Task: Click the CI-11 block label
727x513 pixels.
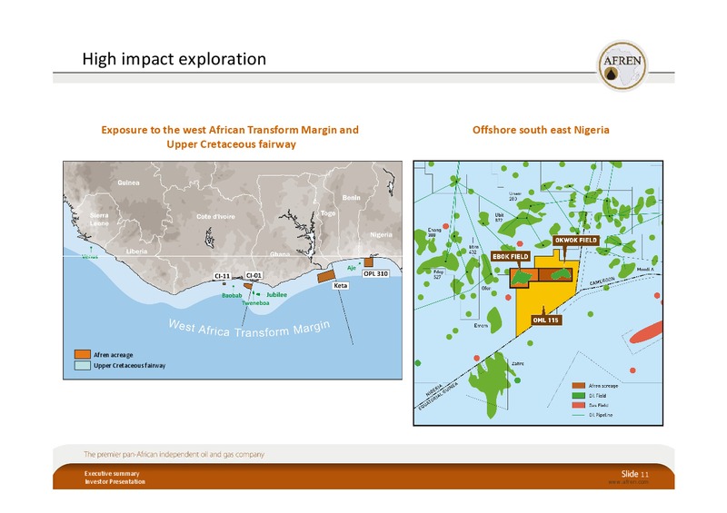Action: 222,276
